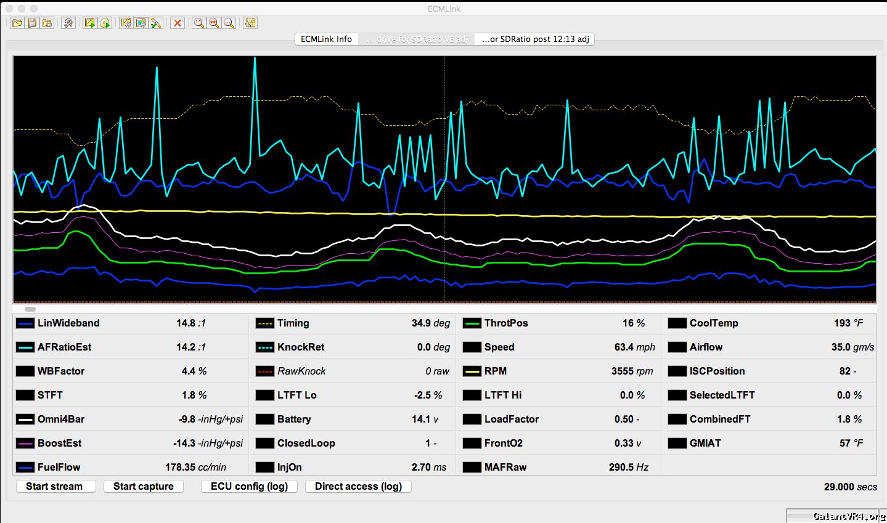The height and width of the screenshot is (523, 887).
Task: Open the wrench and screwdriver settings icon
Action: click(x=68, y=23)
